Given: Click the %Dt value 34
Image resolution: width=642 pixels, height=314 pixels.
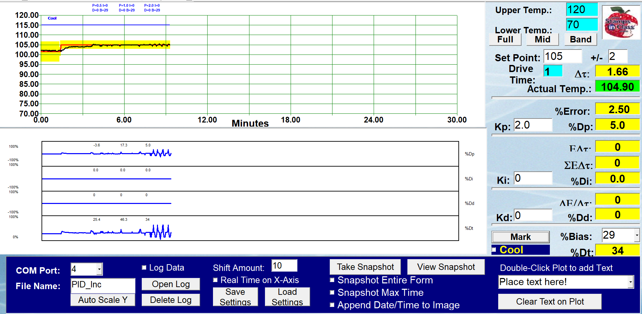Looking at the screenshot, I should 617,250.
